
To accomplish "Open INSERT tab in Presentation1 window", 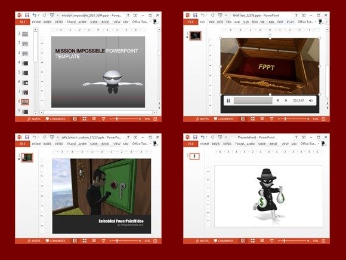I will coord(215,144).
